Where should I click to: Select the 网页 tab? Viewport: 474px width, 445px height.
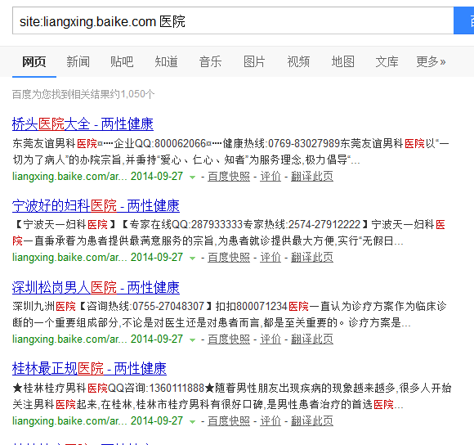point(34,61)
